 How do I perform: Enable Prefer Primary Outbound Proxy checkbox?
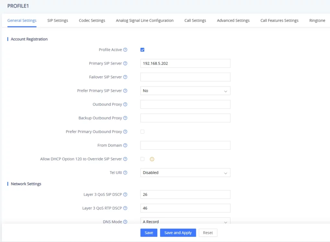tap(142, 132)
